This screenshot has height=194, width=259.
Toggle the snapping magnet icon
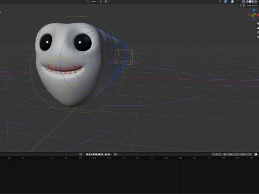[x=106, y=2]
